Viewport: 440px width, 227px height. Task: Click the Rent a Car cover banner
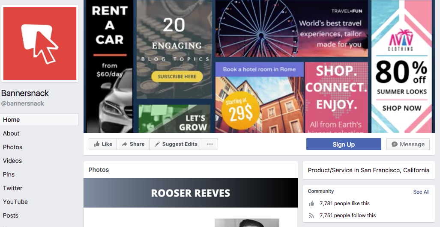[x=109, y=66]
